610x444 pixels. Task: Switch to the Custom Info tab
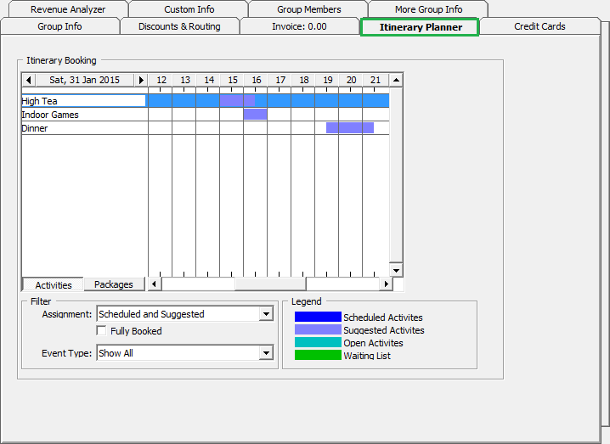coord(189,9)
